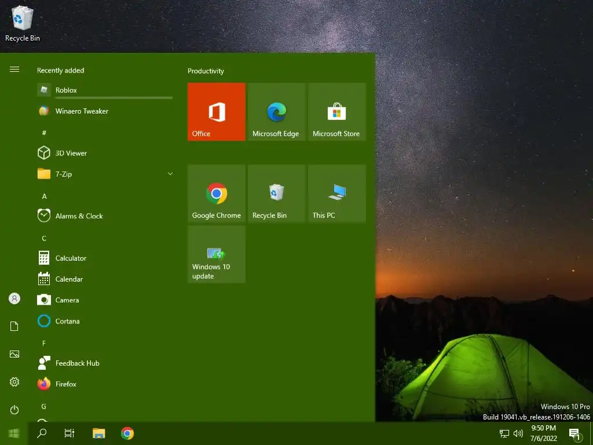Viewport: 593px width, 445px height.
Task: Launch Microsoft Edge from tile
Action: point(276,112)
